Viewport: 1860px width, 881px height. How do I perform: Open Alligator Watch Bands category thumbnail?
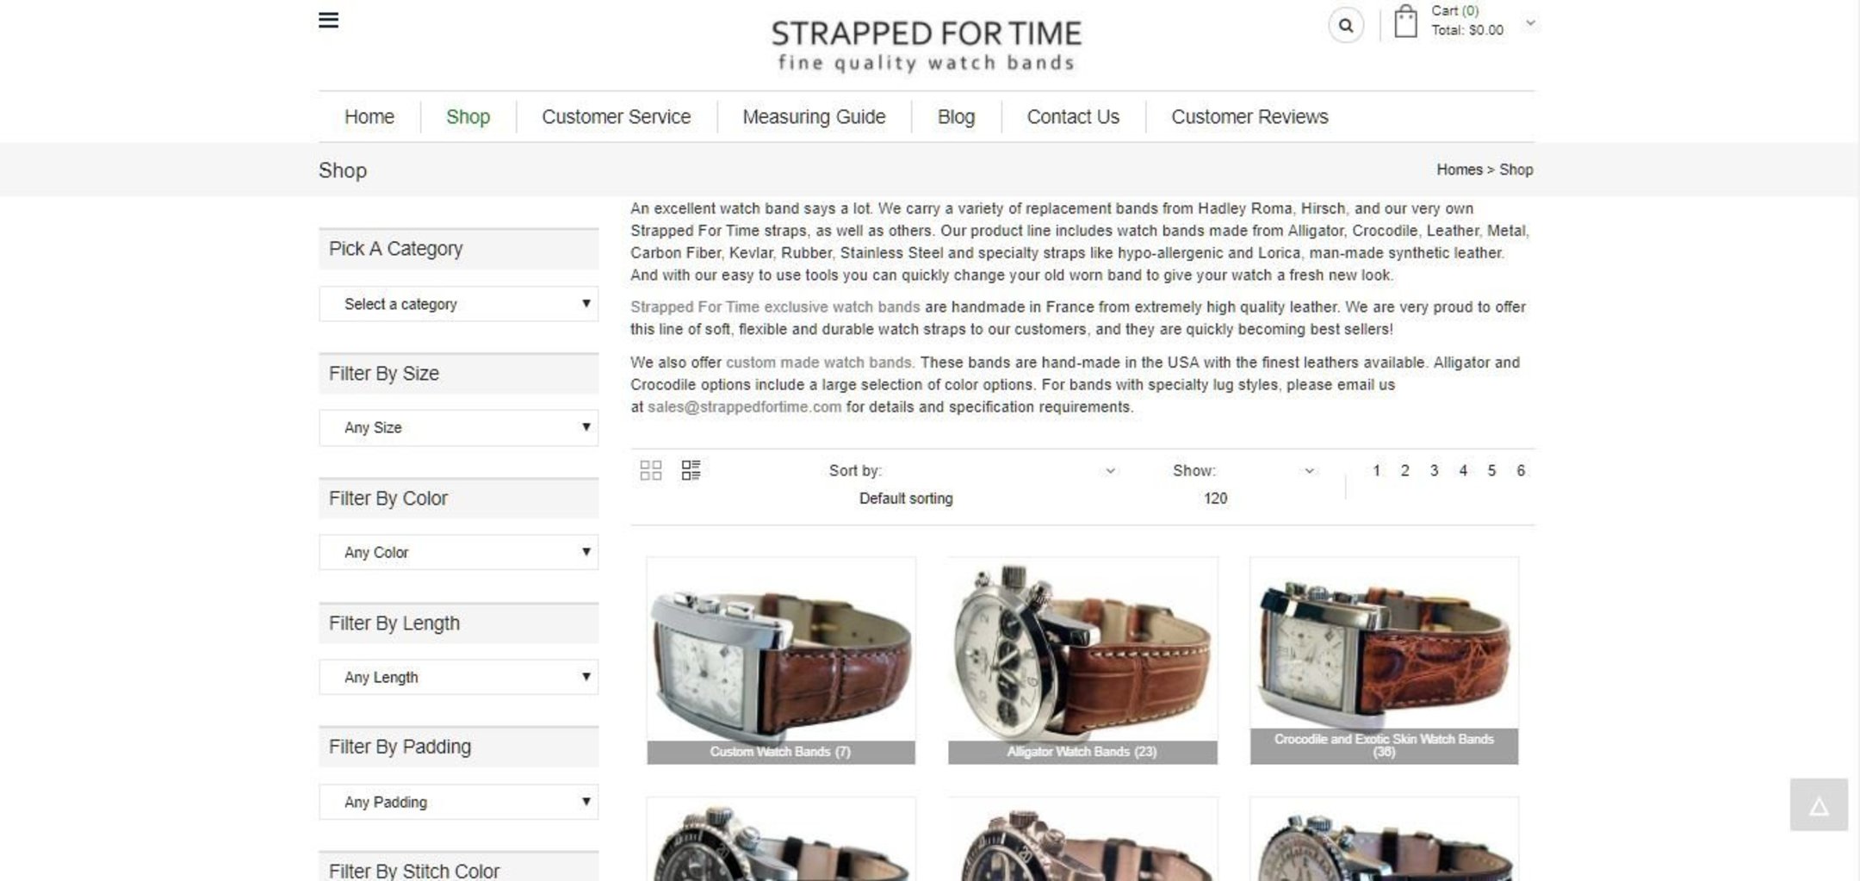coord(1082,661)
